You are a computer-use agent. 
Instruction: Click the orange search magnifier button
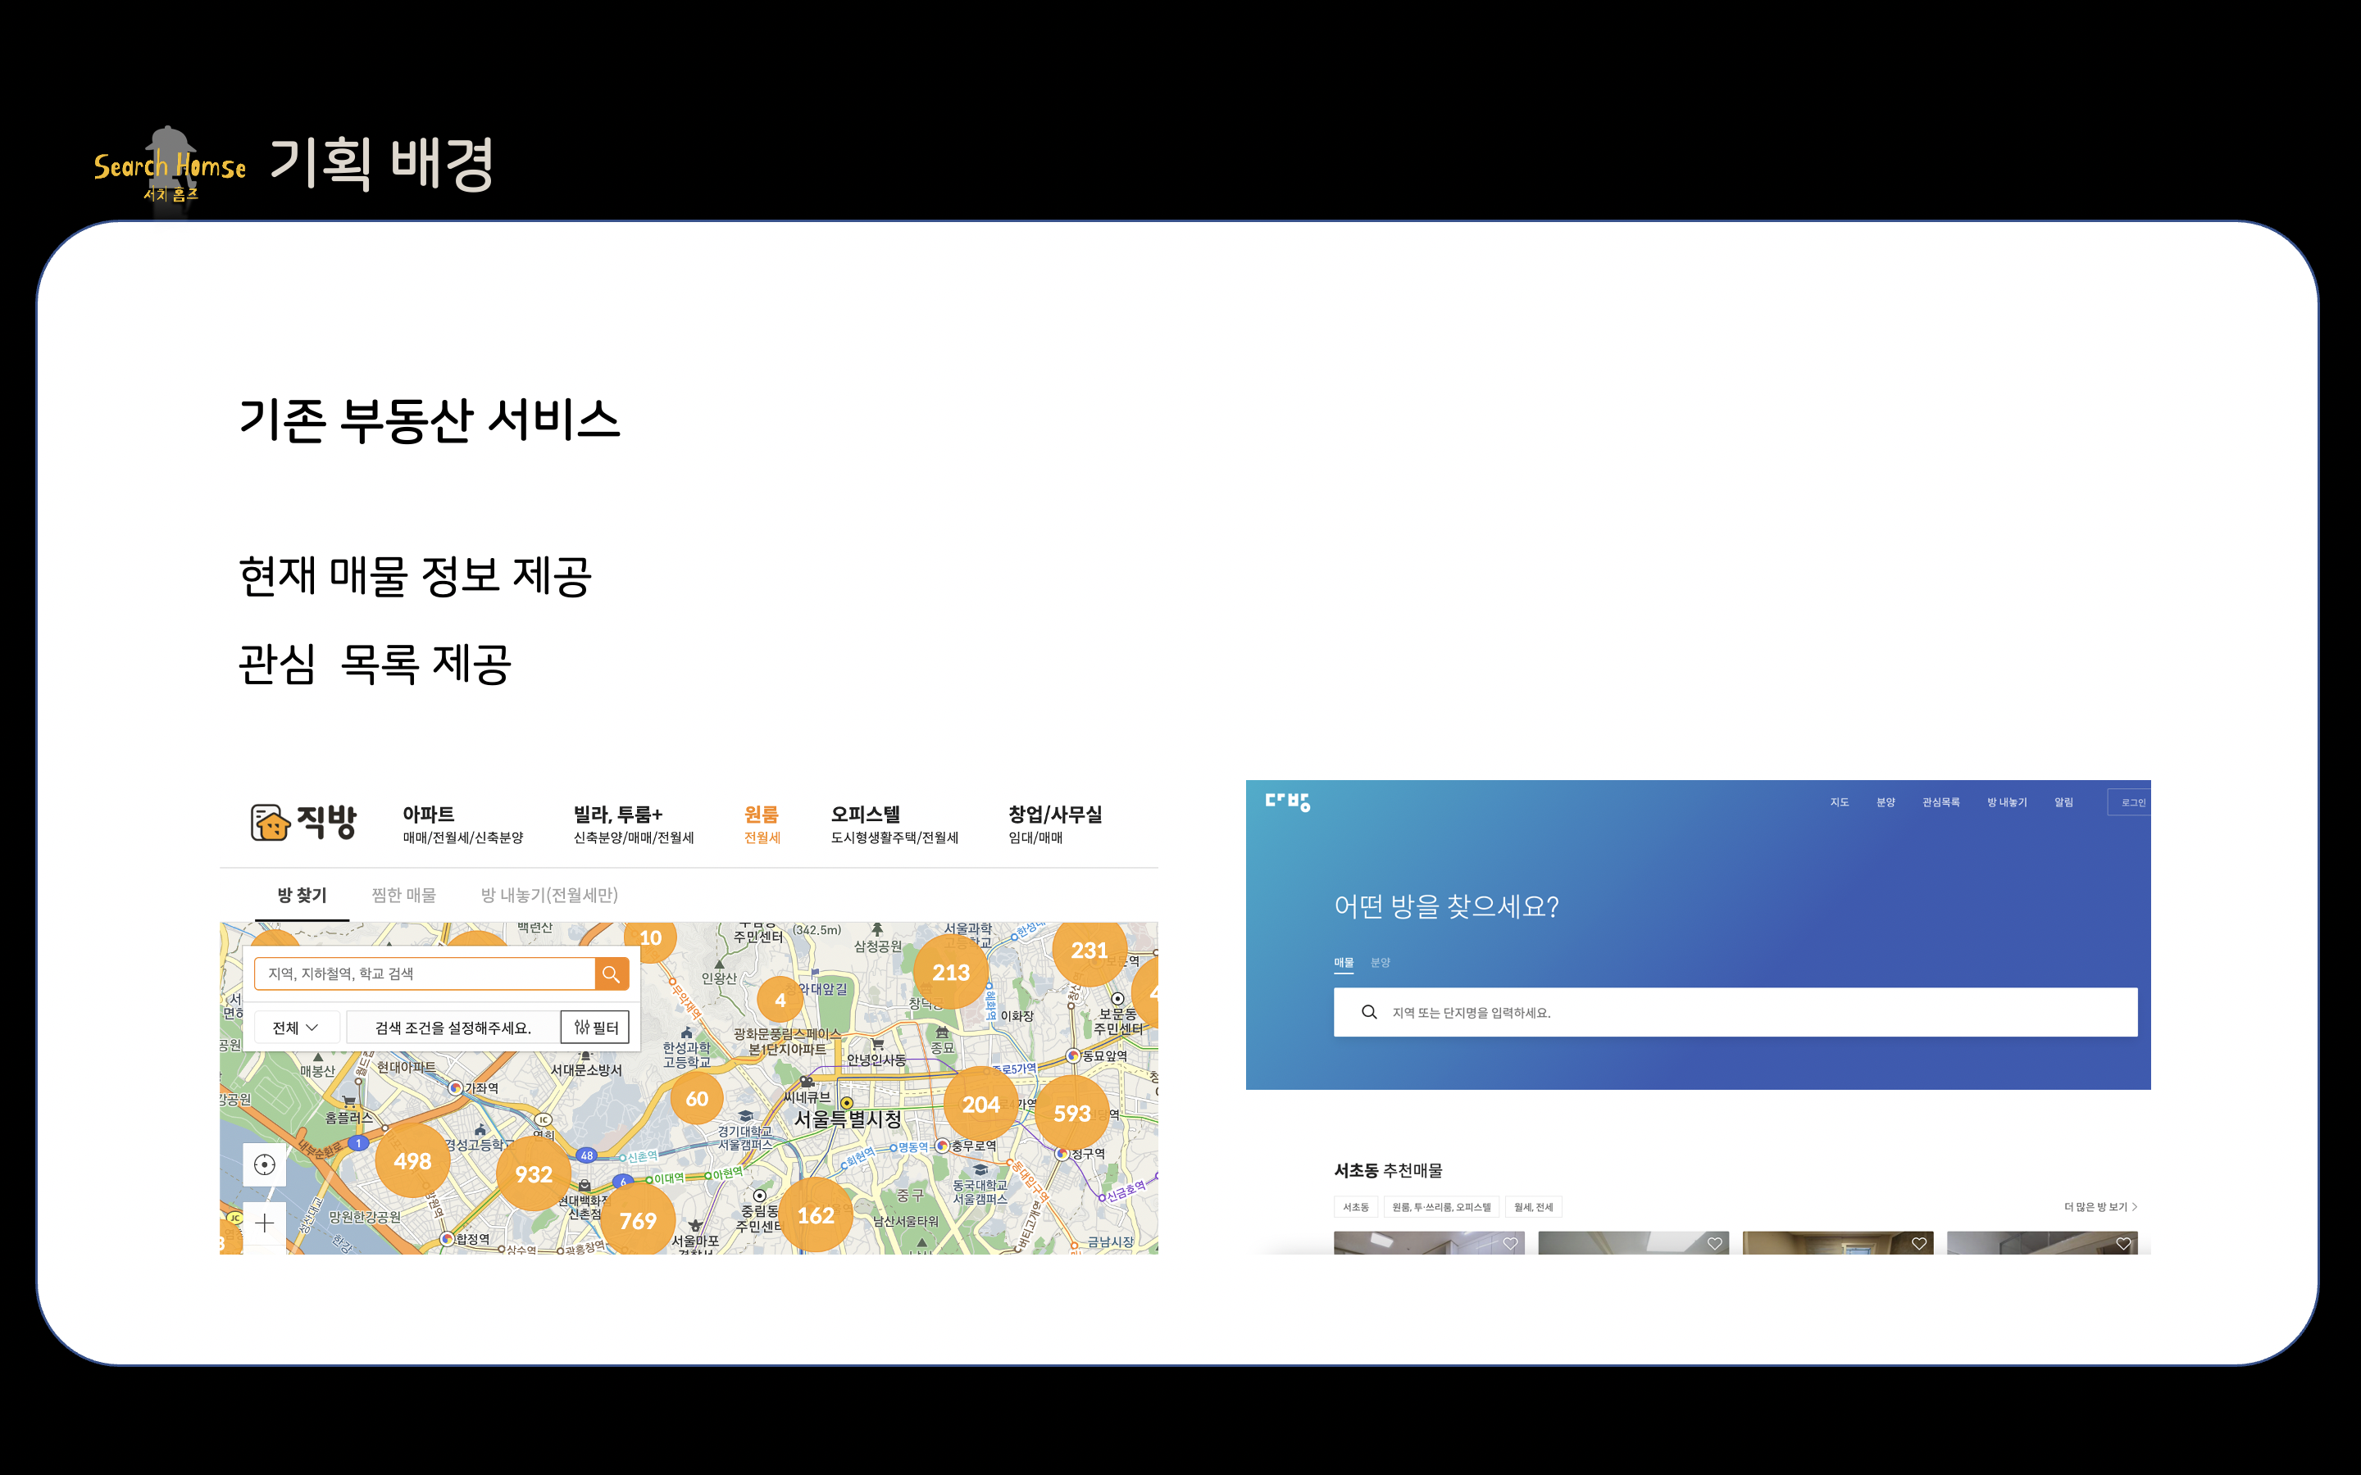click(x=612, y=973)
